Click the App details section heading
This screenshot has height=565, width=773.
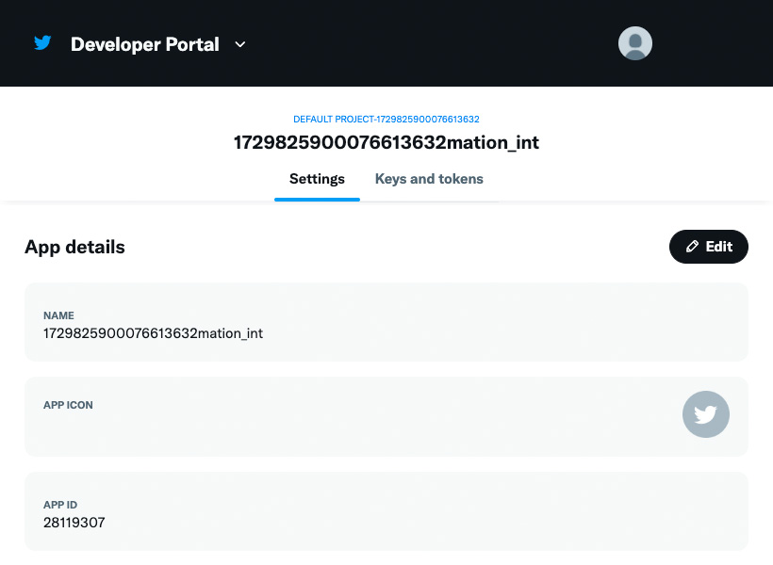[74, 247]
